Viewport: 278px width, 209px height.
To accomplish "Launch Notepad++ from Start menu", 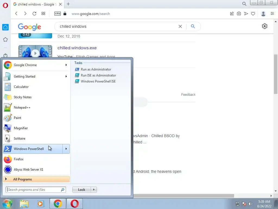I will (x=36, y=107).
